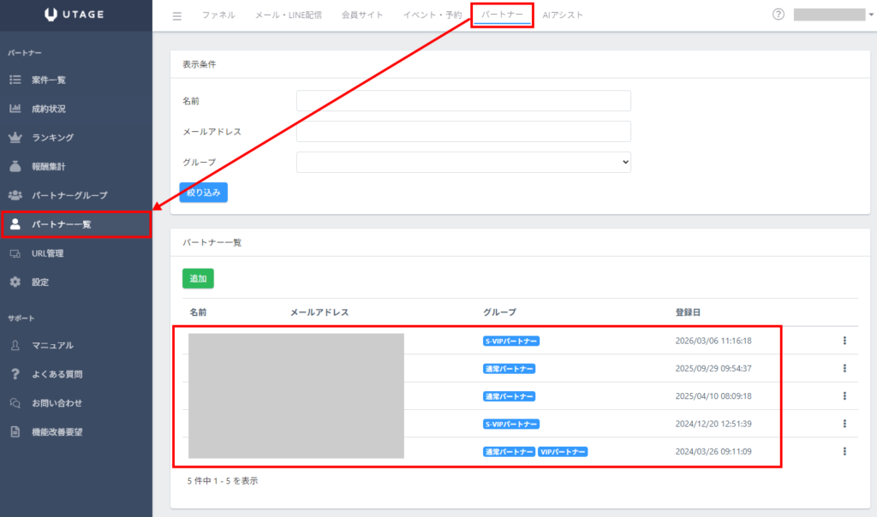877x517 pixels.
Task: Focus the メールアドレス input field
Action: coord(463,131)
